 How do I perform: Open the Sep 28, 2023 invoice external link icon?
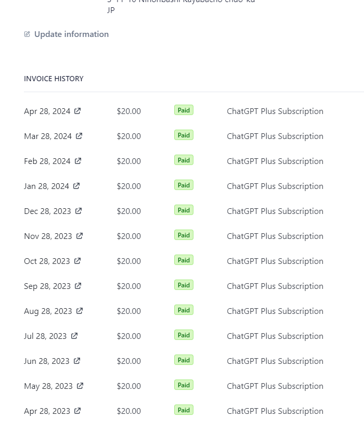78,285
